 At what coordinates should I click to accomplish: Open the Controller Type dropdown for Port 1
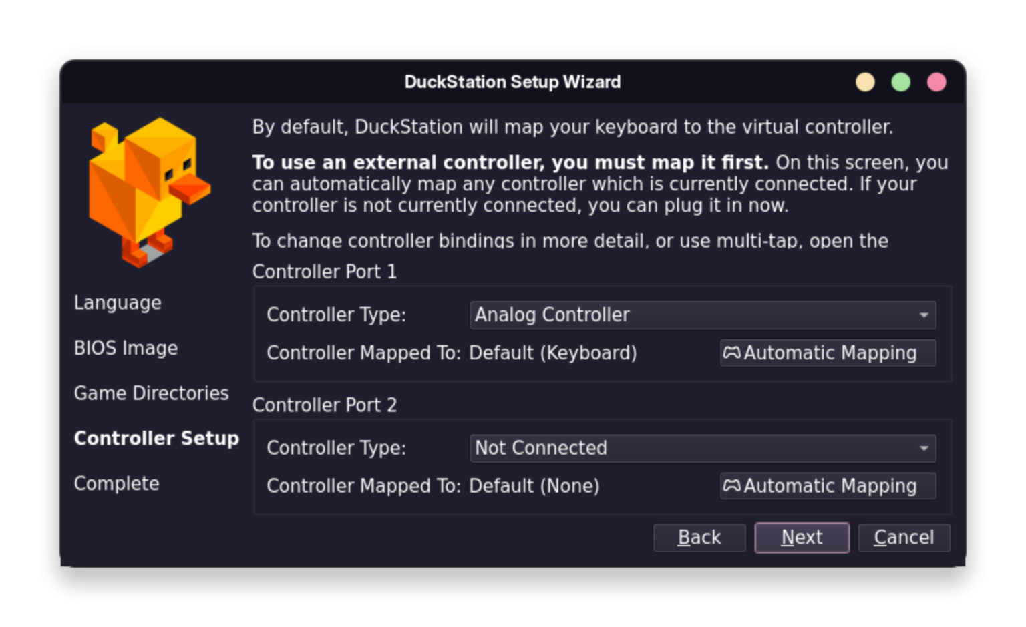(x=701, y=315)
